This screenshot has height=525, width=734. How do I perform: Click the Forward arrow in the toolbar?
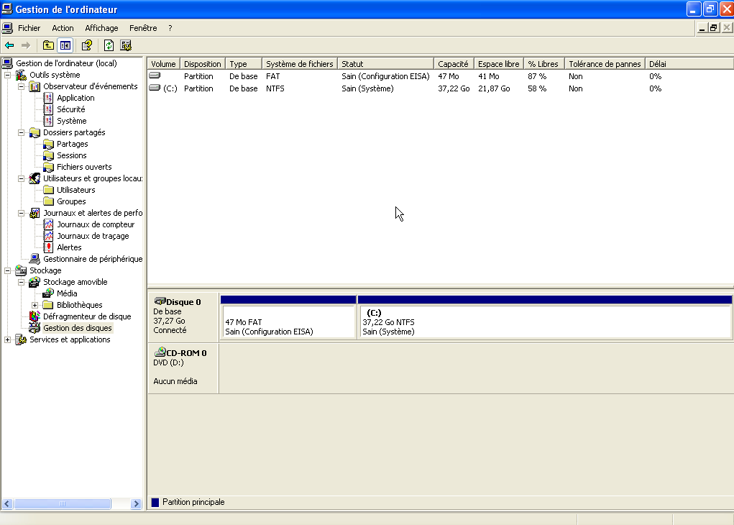tap(26, 45)
